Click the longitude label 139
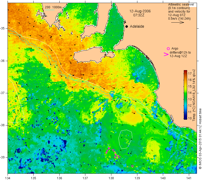 [x=137, y=178]
